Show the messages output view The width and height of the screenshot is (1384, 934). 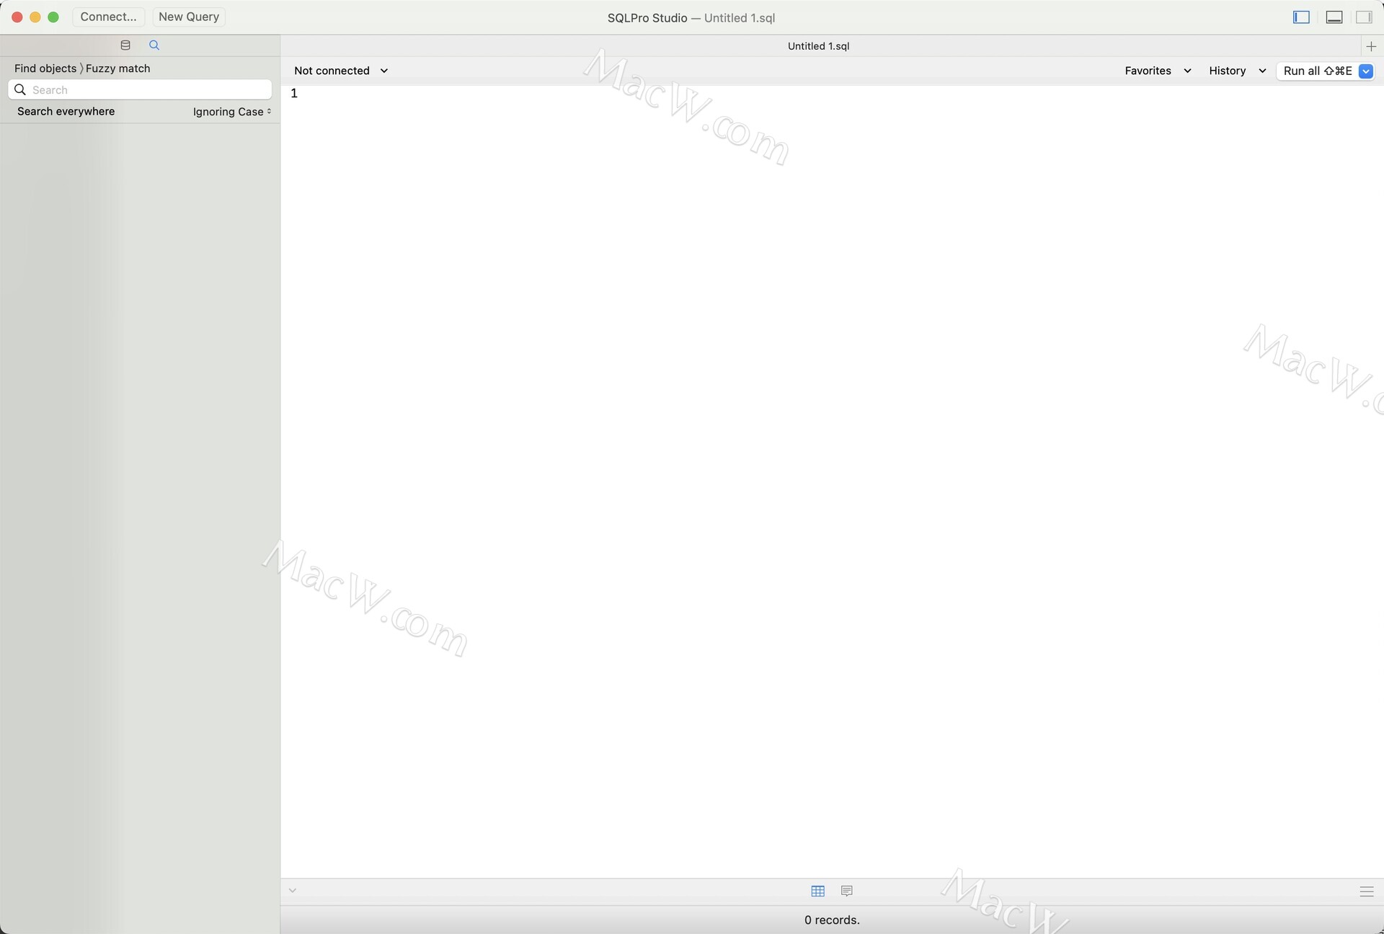pos(847,891)
